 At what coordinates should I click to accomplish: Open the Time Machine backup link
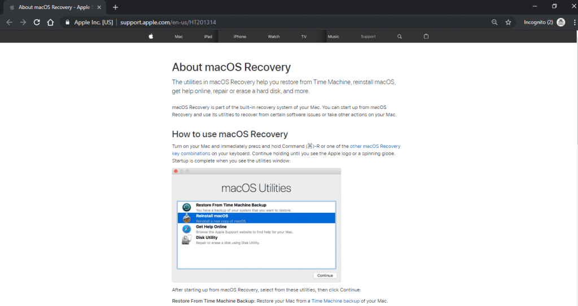pos(335,301)
